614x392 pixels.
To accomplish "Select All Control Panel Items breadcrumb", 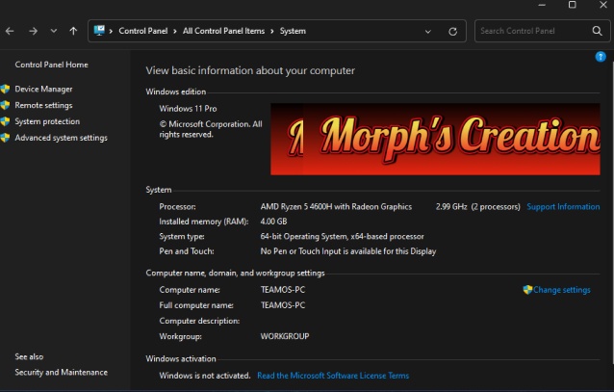I will 223,31.
